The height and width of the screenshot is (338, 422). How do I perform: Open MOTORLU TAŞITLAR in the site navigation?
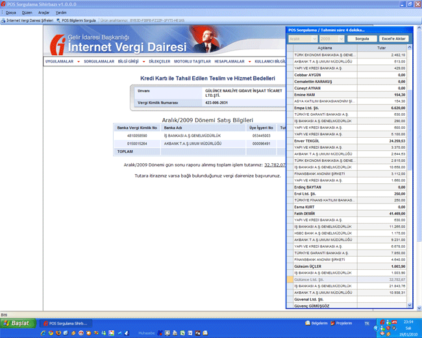coord(192,62)
